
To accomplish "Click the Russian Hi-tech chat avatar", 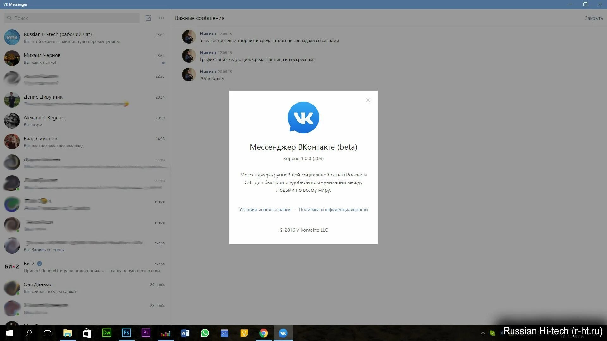I will pos(12,37).
